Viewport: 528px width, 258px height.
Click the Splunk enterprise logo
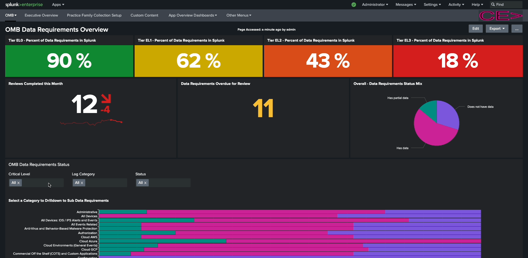(24, 5)
